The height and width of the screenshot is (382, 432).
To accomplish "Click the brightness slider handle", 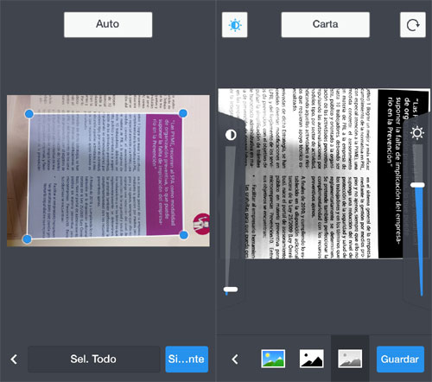I will [417, 185].
